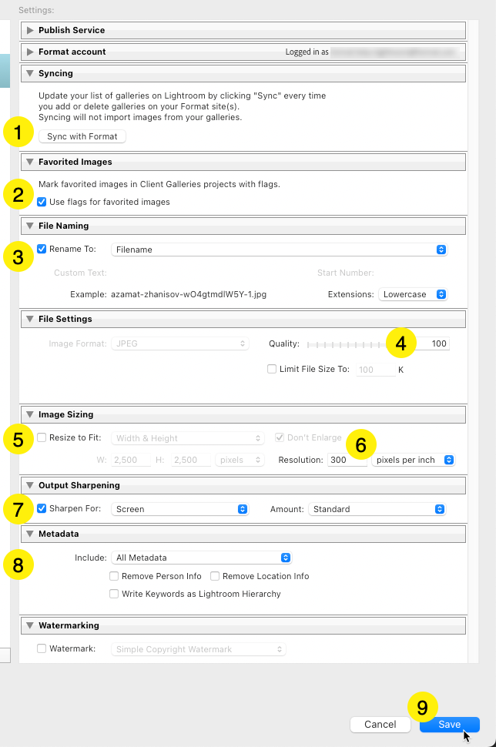
Task: Open the Include All Metadata dropdown
Action: point(202,558)
